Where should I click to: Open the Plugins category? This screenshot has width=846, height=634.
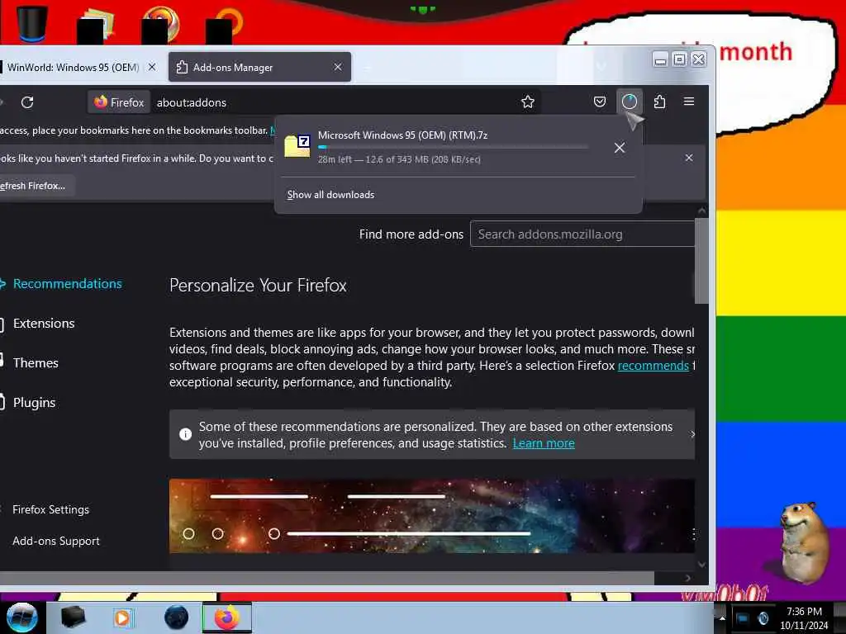34,403
